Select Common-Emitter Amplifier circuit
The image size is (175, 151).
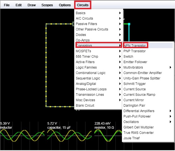143,73
